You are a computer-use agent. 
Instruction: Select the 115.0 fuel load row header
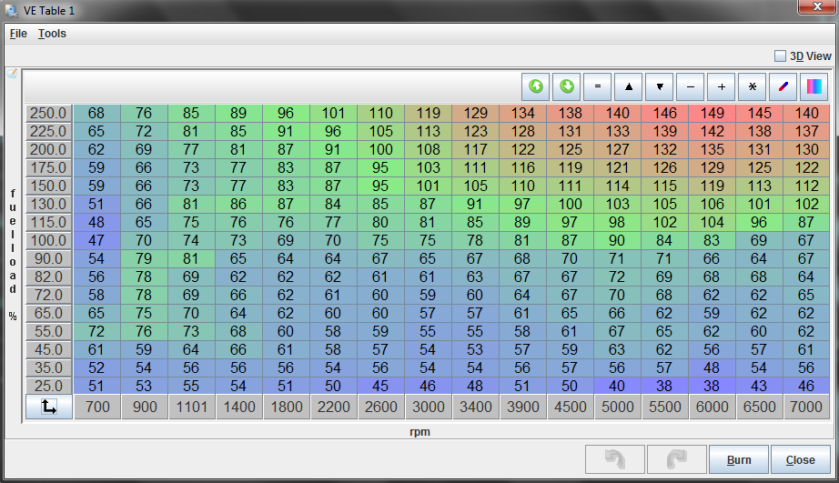pyautogui.click(x=49, y=223)
